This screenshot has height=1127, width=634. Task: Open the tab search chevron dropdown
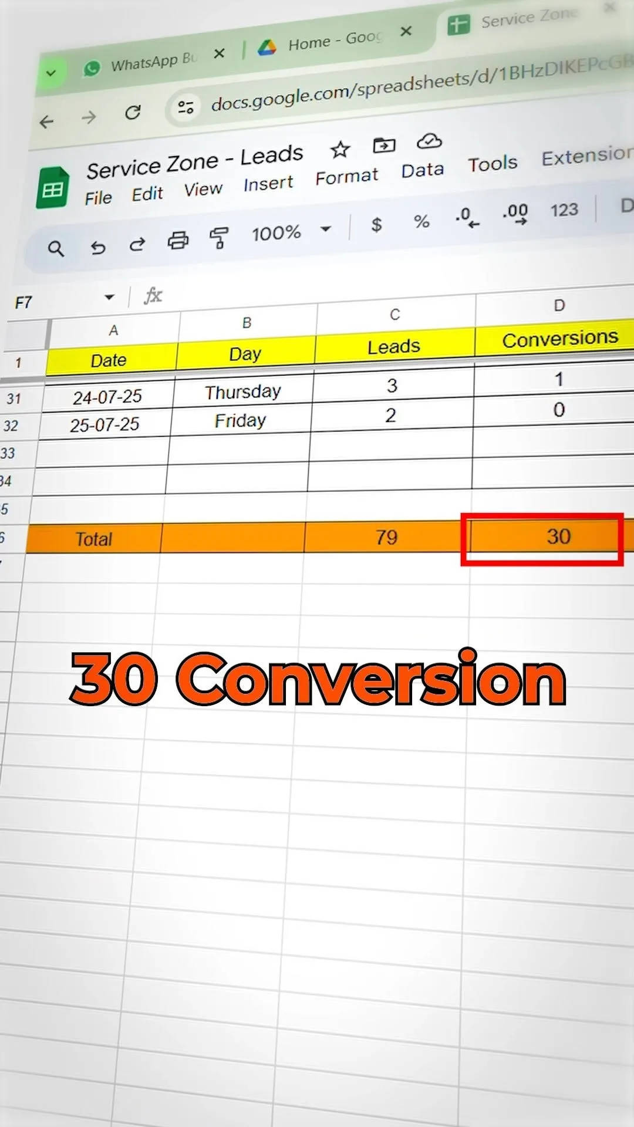51,73
